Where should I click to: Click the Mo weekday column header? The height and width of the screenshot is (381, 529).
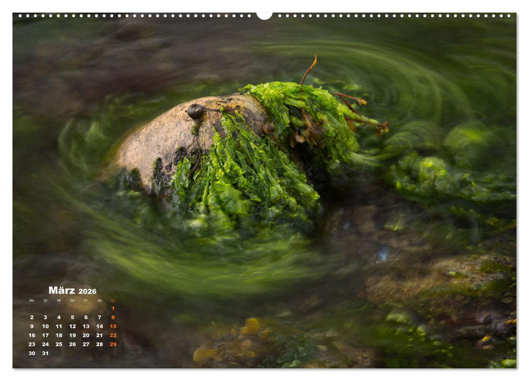click(x=31, y=301)
